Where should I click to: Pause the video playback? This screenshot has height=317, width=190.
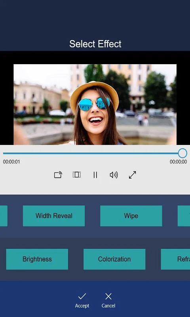tap(95, 175)
